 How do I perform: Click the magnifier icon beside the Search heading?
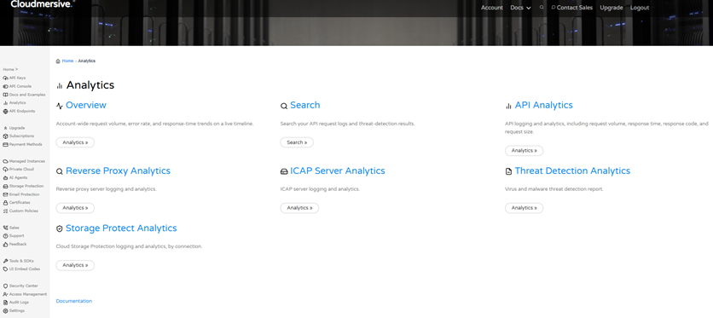point(284,106)
